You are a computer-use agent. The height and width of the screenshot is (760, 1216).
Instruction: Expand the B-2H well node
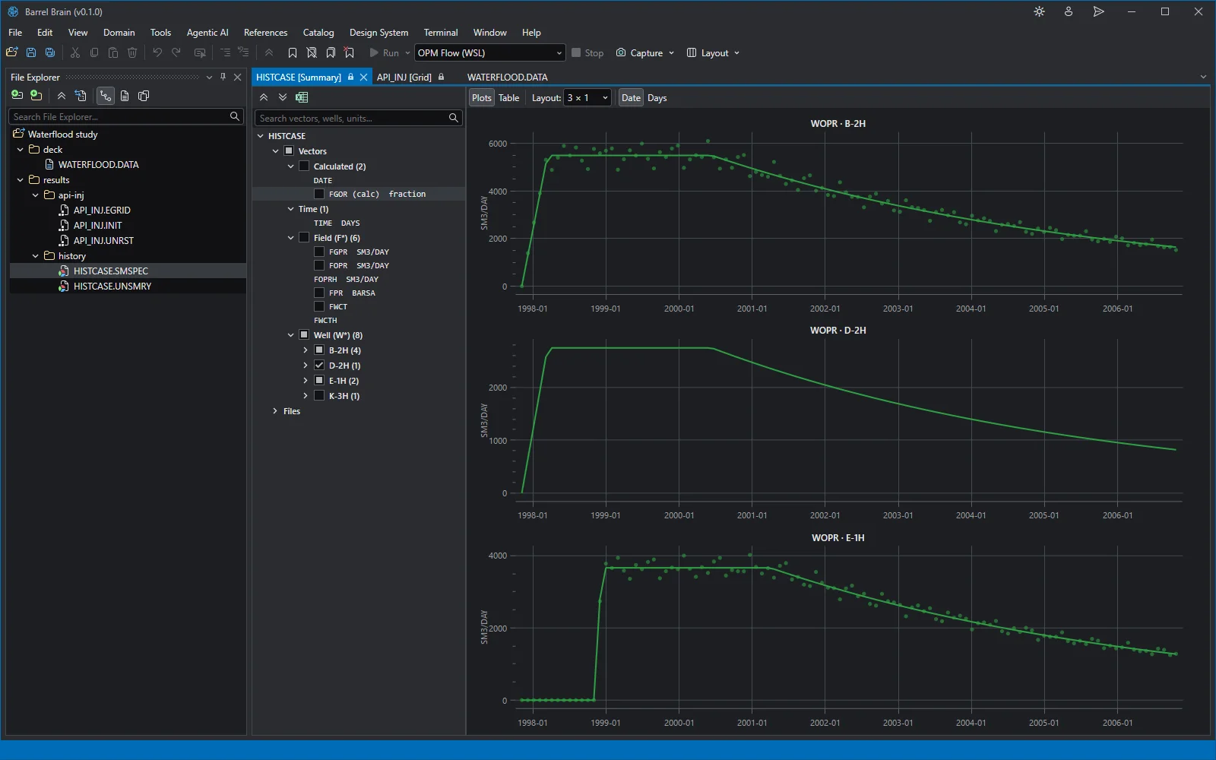point(306,350)
